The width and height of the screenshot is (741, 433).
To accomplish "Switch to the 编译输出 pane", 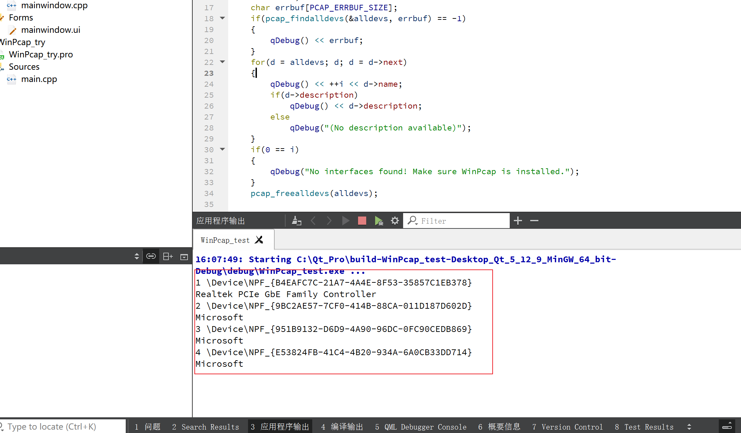I will pos(342,427).
